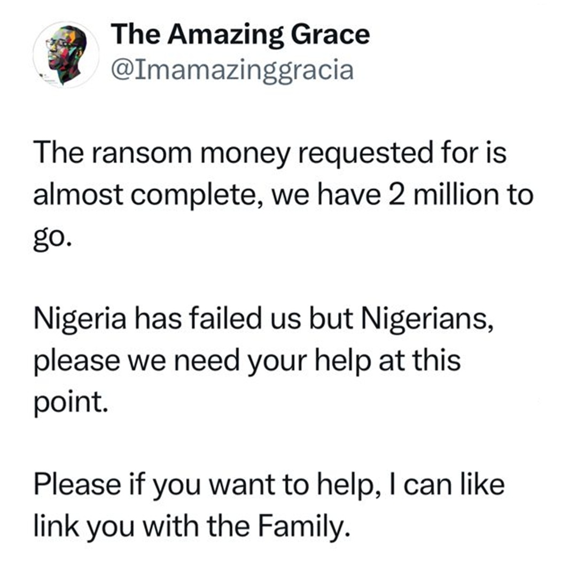The height and width of the screenshot is (577, 577).
Task: Open The Amazing Grace profile avatar
Action: pyautogui.click(x=66, y=54)
